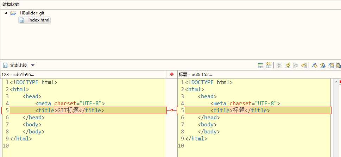Click </html> on line 9 of left pane

click(21, 138)
